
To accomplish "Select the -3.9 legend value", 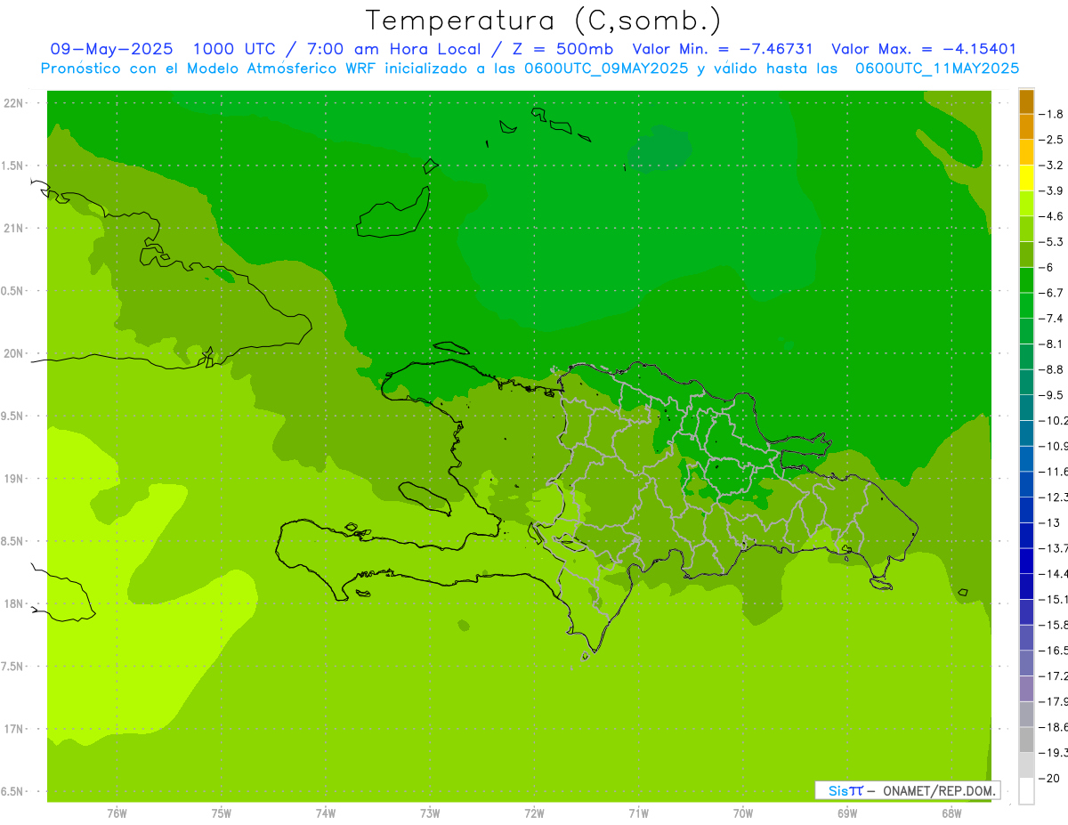I will [x=1052, y=190].
